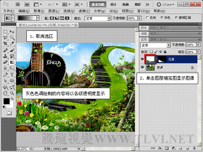The image size is (203, 152).
Task: Select the Magic Wand tool
Action: point(12,37)
